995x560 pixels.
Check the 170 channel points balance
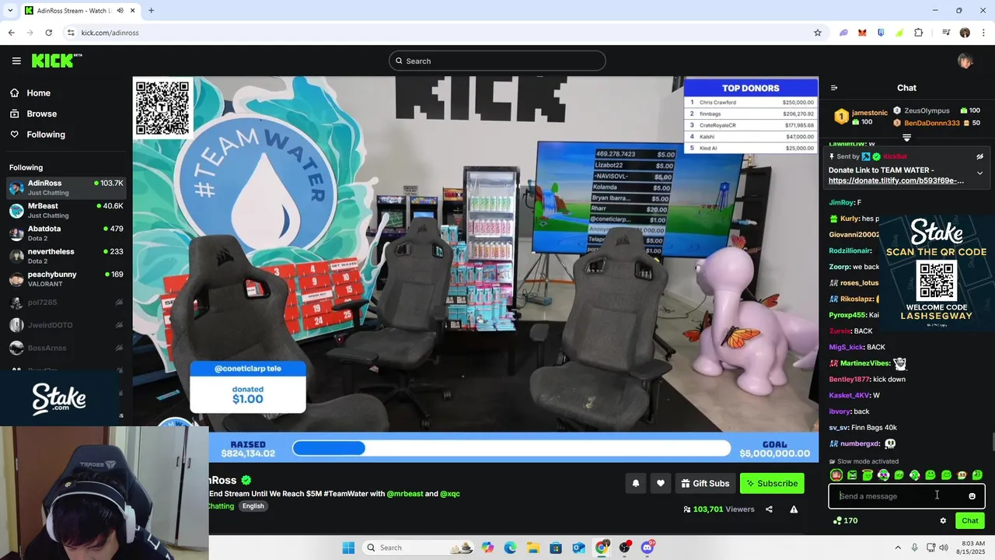845,521
